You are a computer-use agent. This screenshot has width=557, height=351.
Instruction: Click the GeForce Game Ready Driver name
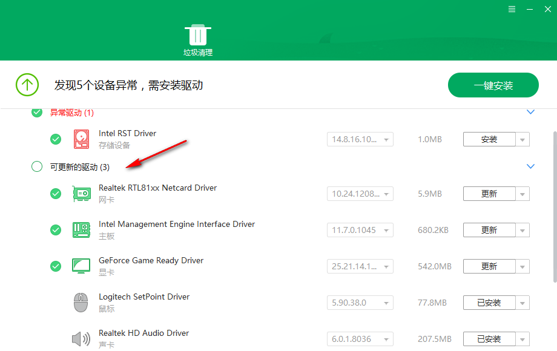(151, 260)
